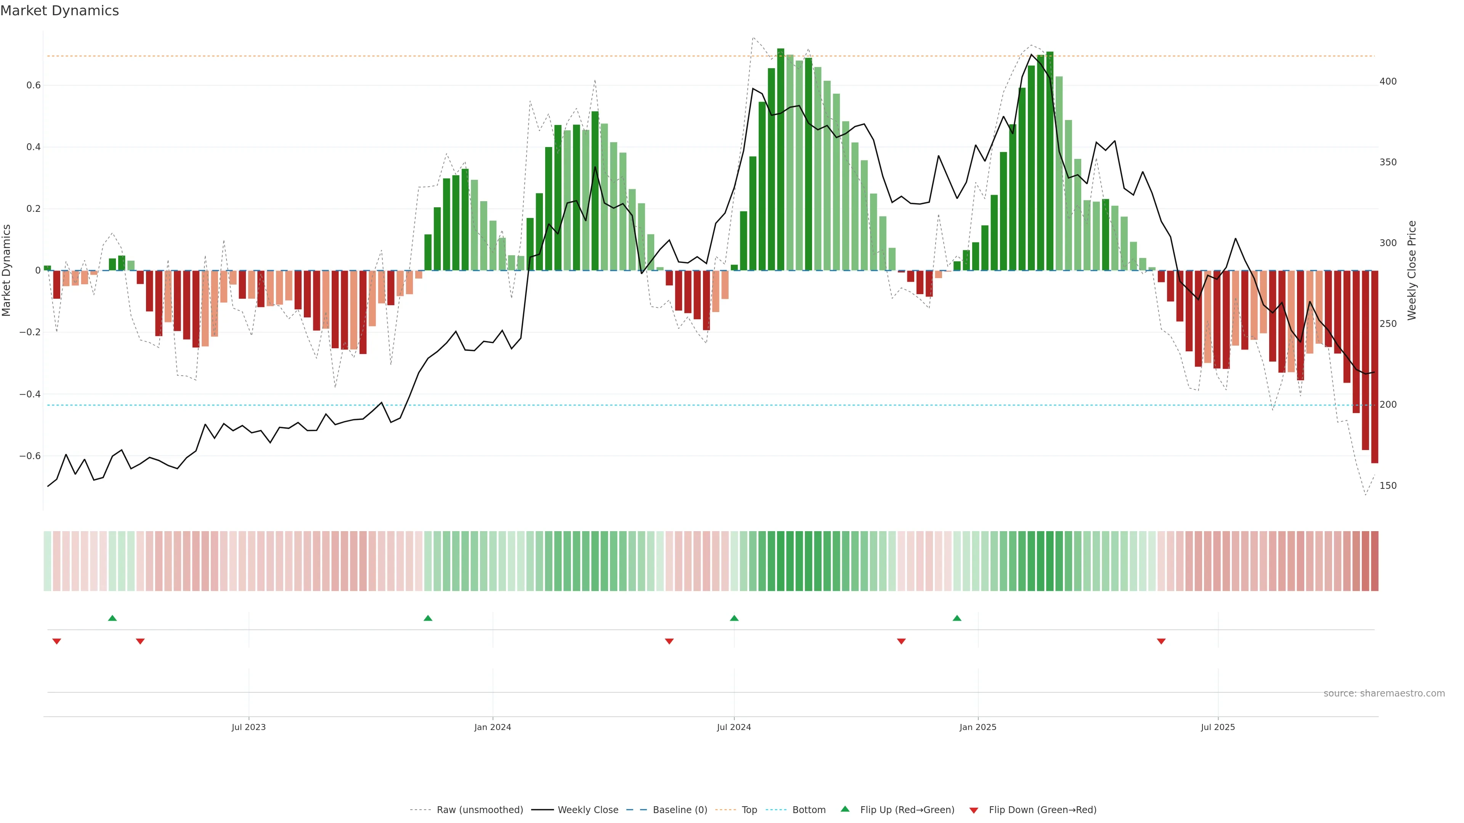The width and height of the screenshot is (1464, 823).
Task: Click the Flip Up marker before Jul 2024
Action: click(x=734, y=618)
